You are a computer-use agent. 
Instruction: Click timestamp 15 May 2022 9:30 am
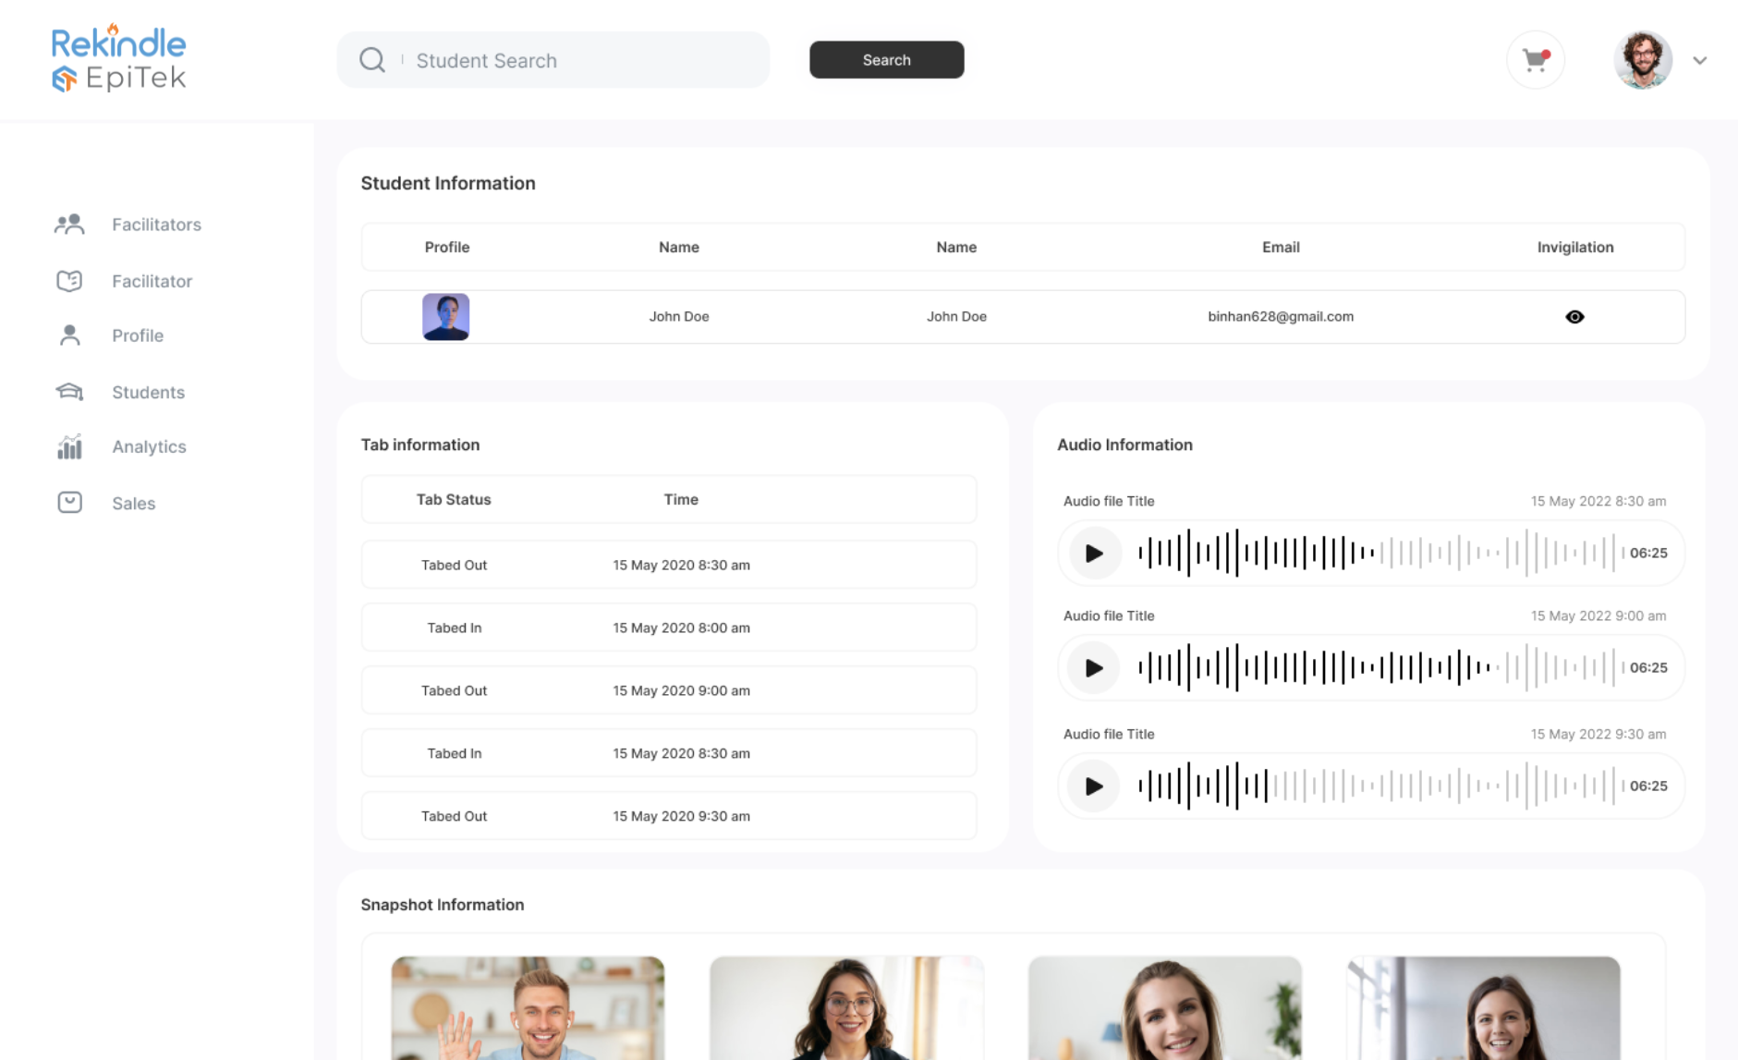(x=1598, y=734)
